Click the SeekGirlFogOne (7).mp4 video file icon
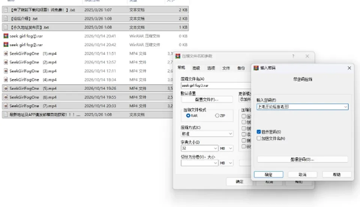 (x=6, y=106)
